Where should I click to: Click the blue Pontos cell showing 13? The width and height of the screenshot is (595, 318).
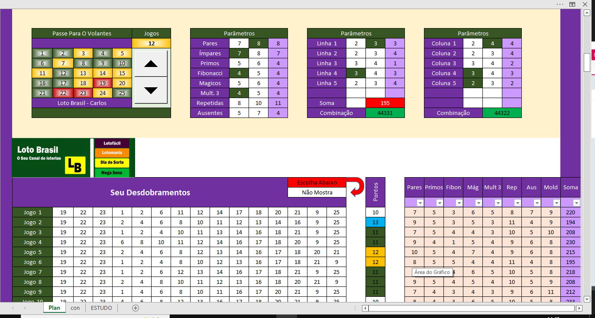[375, 222]
